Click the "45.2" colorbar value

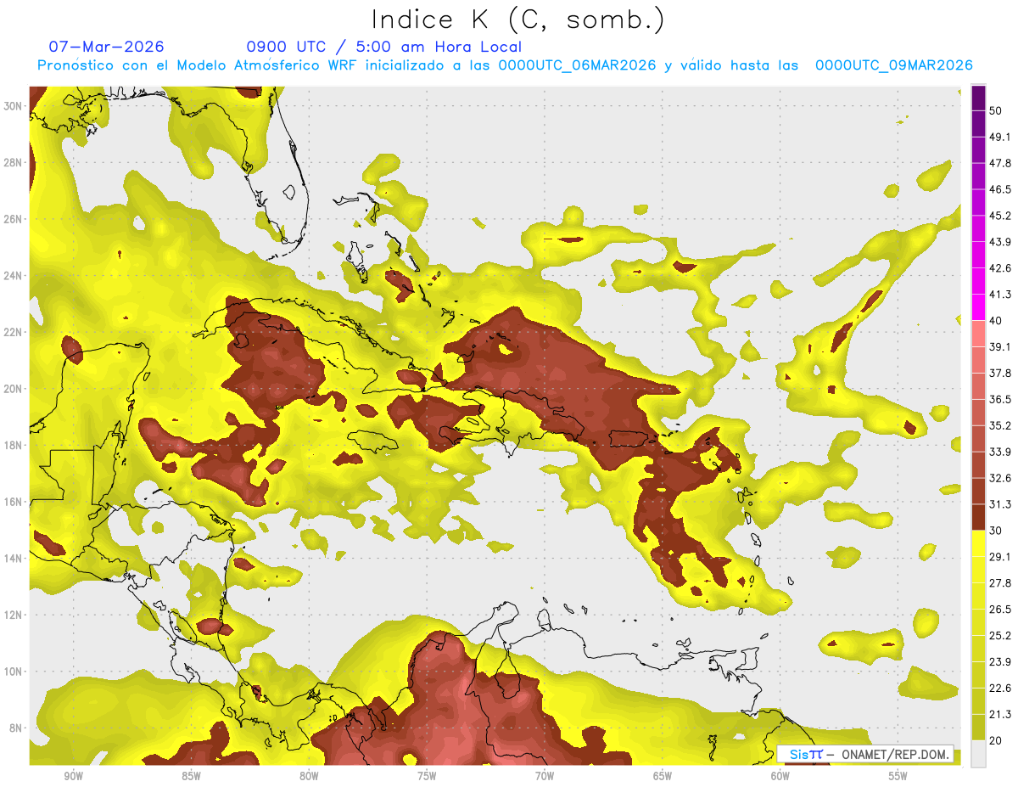click(x=1000, y=216)
